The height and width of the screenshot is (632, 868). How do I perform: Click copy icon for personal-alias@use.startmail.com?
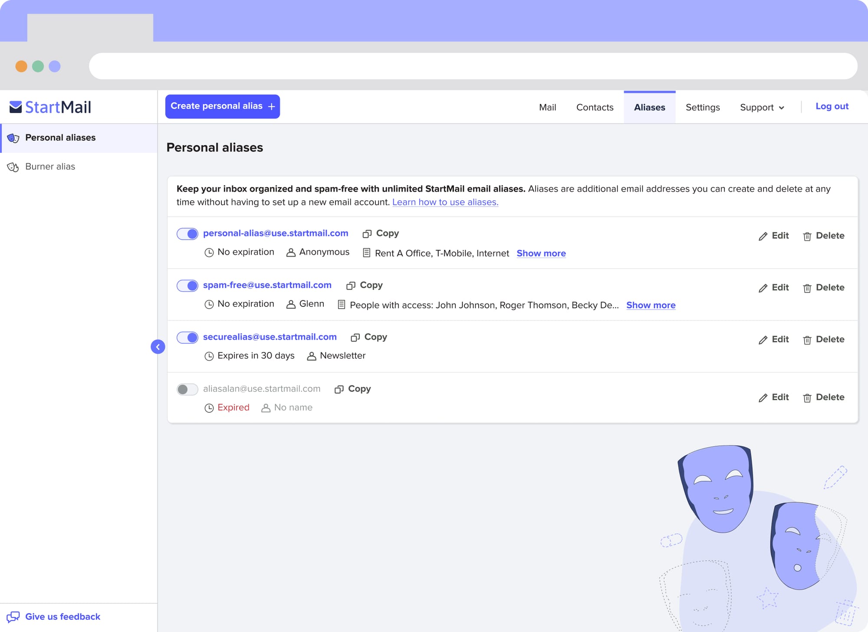click(x=367, y=234)
